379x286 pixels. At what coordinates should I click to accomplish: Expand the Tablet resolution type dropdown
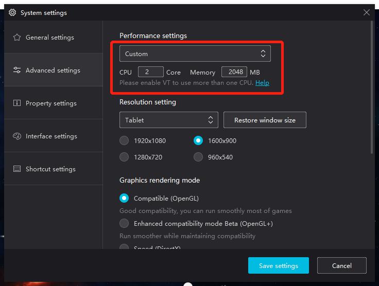pos(168,120)
